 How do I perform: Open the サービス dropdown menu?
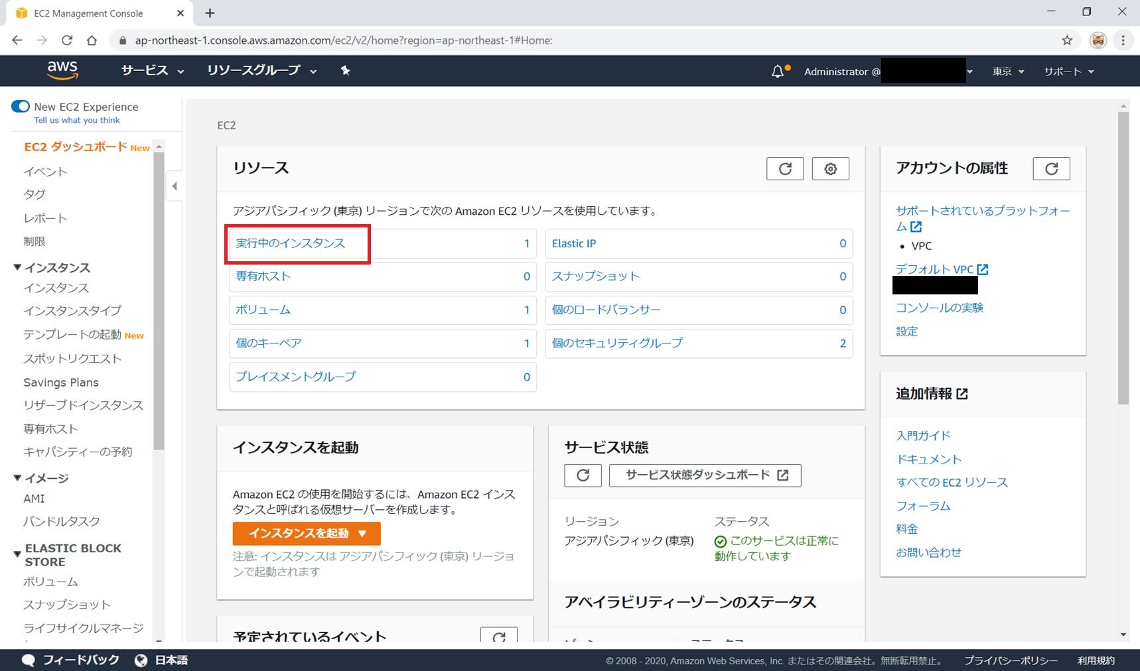pos(153,70)
